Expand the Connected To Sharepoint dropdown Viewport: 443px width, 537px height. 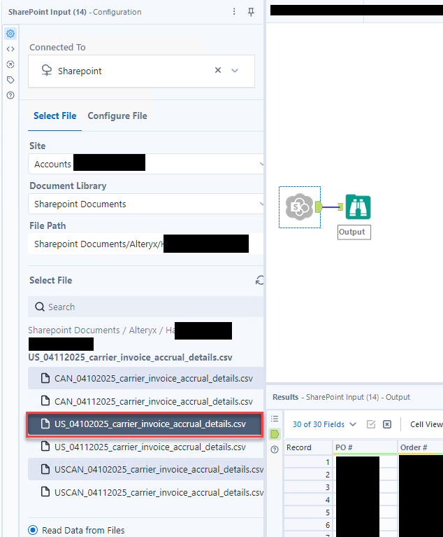click(x=235, y=71)
